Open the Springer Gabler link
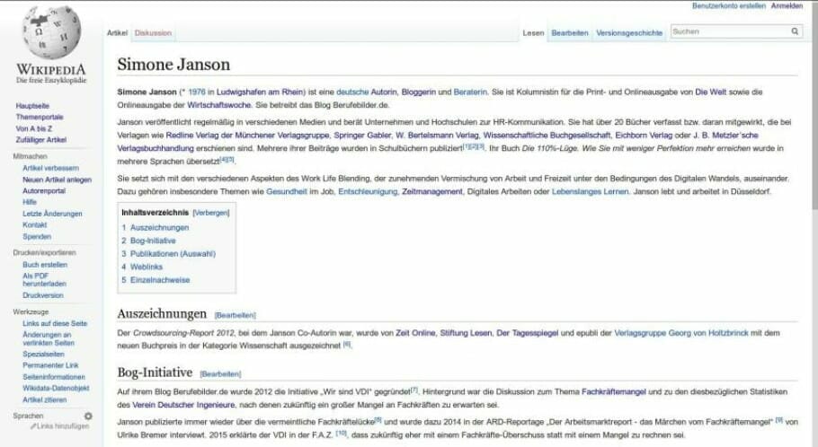The image size is (818, 447). [x=362, y=136]
